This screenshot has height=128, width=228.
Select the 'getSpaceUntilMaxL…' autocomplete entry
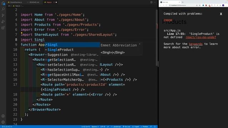(x=72, y=75)
